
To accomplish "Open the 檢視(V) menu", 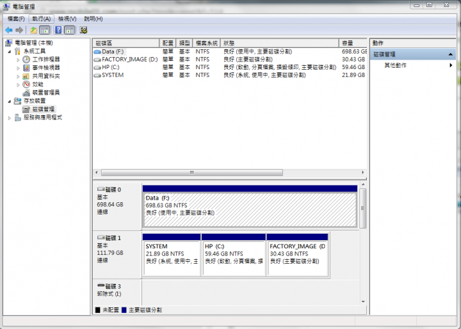I will [x=67, y=19].
